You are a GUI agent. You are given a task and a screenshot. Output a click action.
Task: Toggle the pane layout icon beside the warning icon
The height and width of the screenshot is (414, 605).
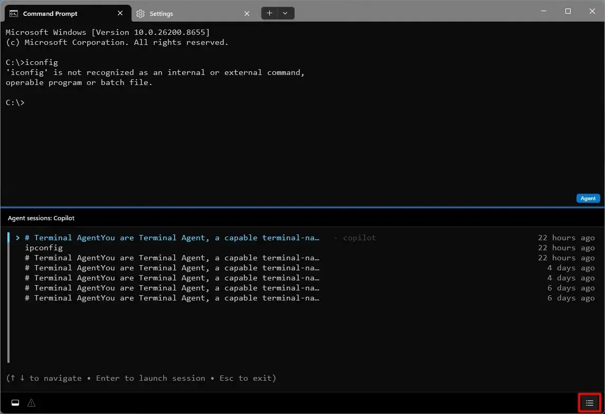pyautogui.click(x=15, y=403)
